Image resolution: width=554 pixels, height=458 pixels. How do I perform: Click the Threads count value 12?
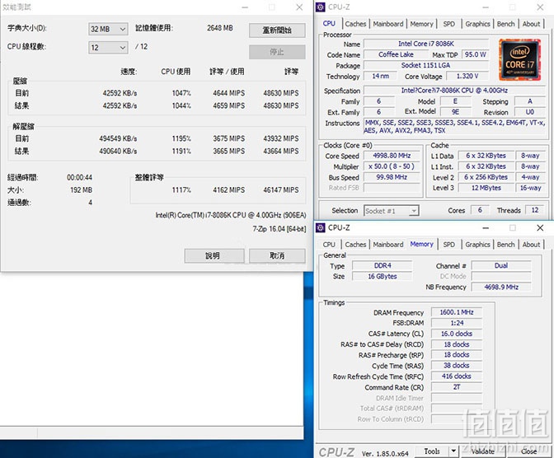point(535,210)
